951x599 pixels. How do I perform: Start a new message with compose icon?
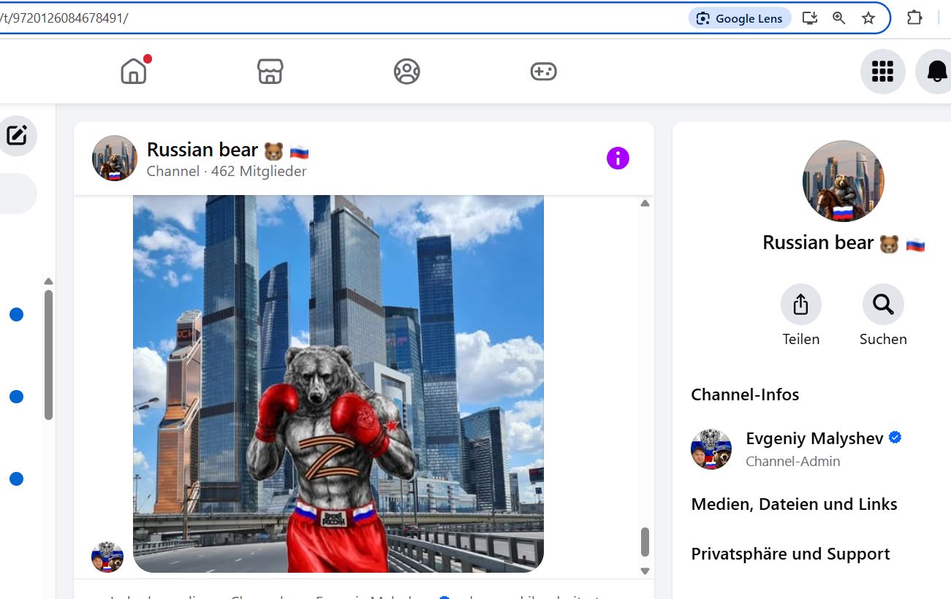click(17, 135)
